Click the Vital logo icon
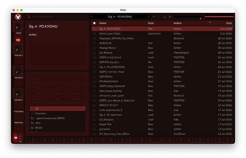246x158 pixels. (x=18, y=17)
